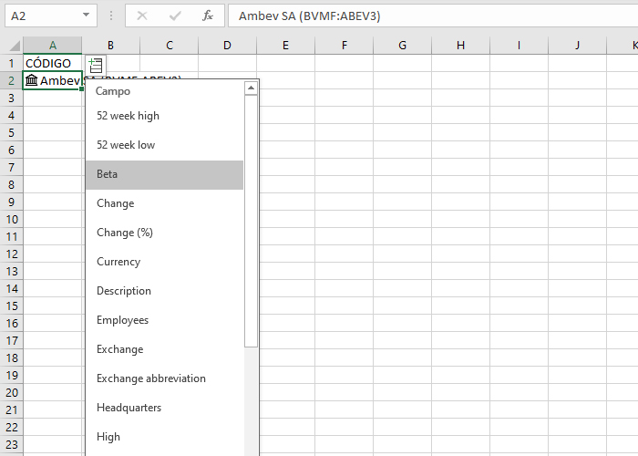Pick the Description field

click(164, 291)
